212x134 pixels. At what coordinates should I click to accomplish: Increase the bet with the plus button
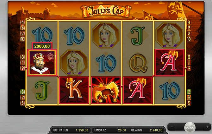pos(207,127)
